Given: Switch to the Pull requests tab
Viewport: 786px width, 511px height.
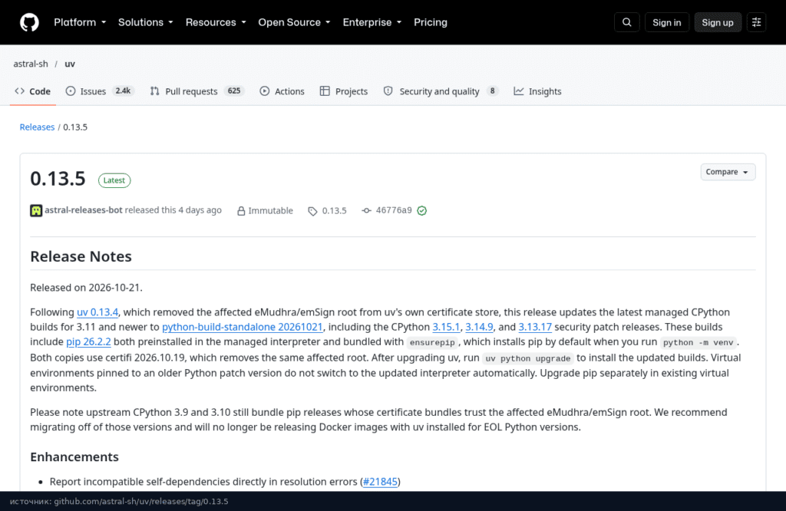Looking at the screenshot, I should (x=196, y=91).
